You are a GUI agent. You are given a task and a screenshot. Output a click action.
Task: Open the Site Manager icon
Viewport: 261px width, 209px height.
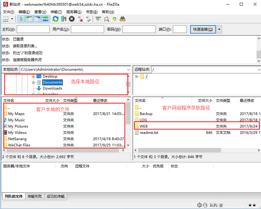tap(6, 19)
